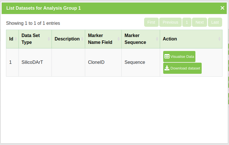Go to the Previous page

click(x=170, y=22)
